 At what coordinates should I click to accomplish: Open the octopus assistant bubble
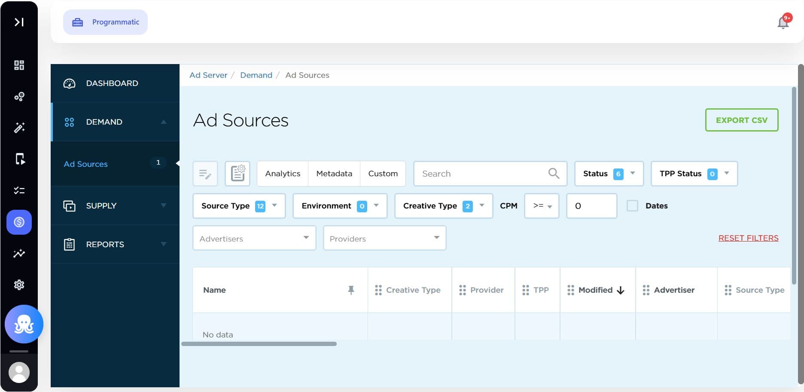tap(24, 324)
